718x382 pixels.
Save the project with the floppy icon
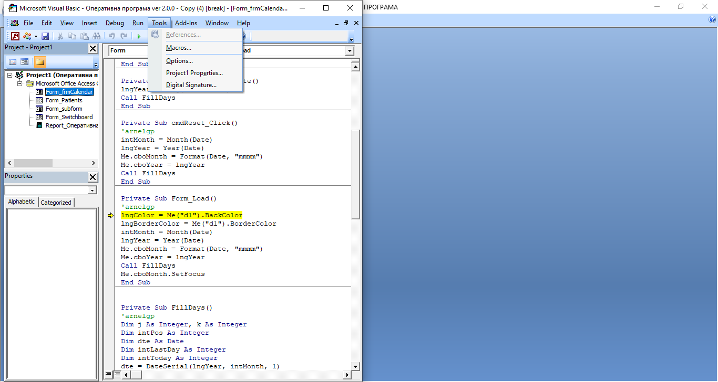[45, 36]
